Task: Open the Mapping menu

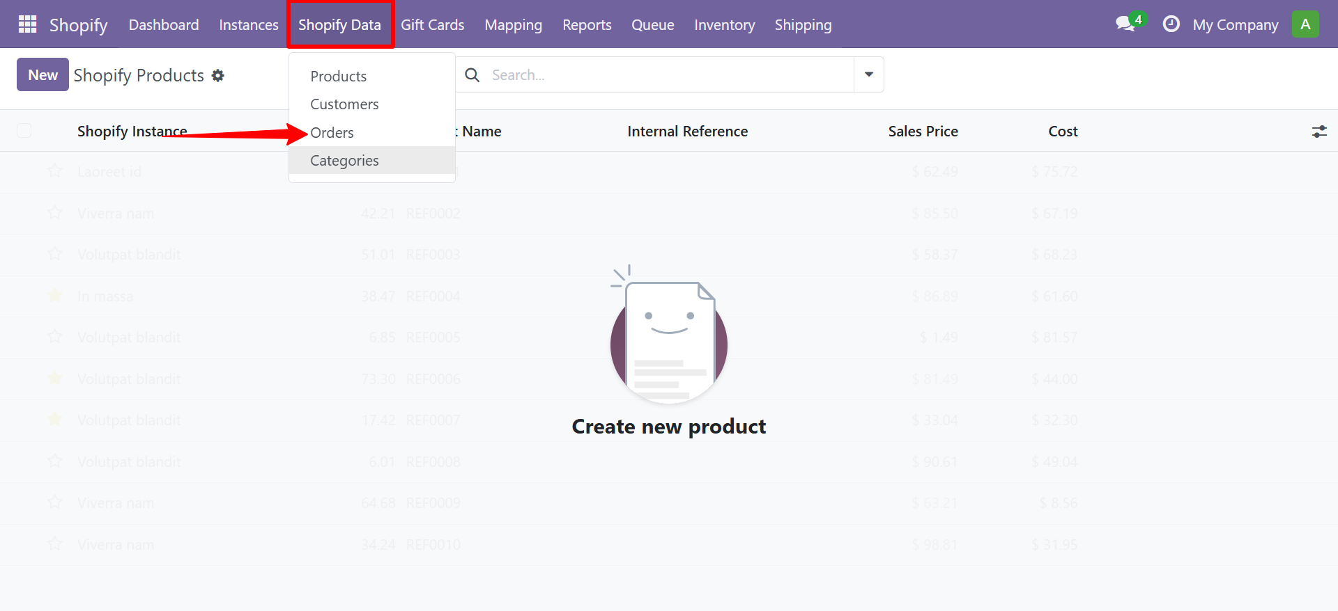Action: [514, 25]
